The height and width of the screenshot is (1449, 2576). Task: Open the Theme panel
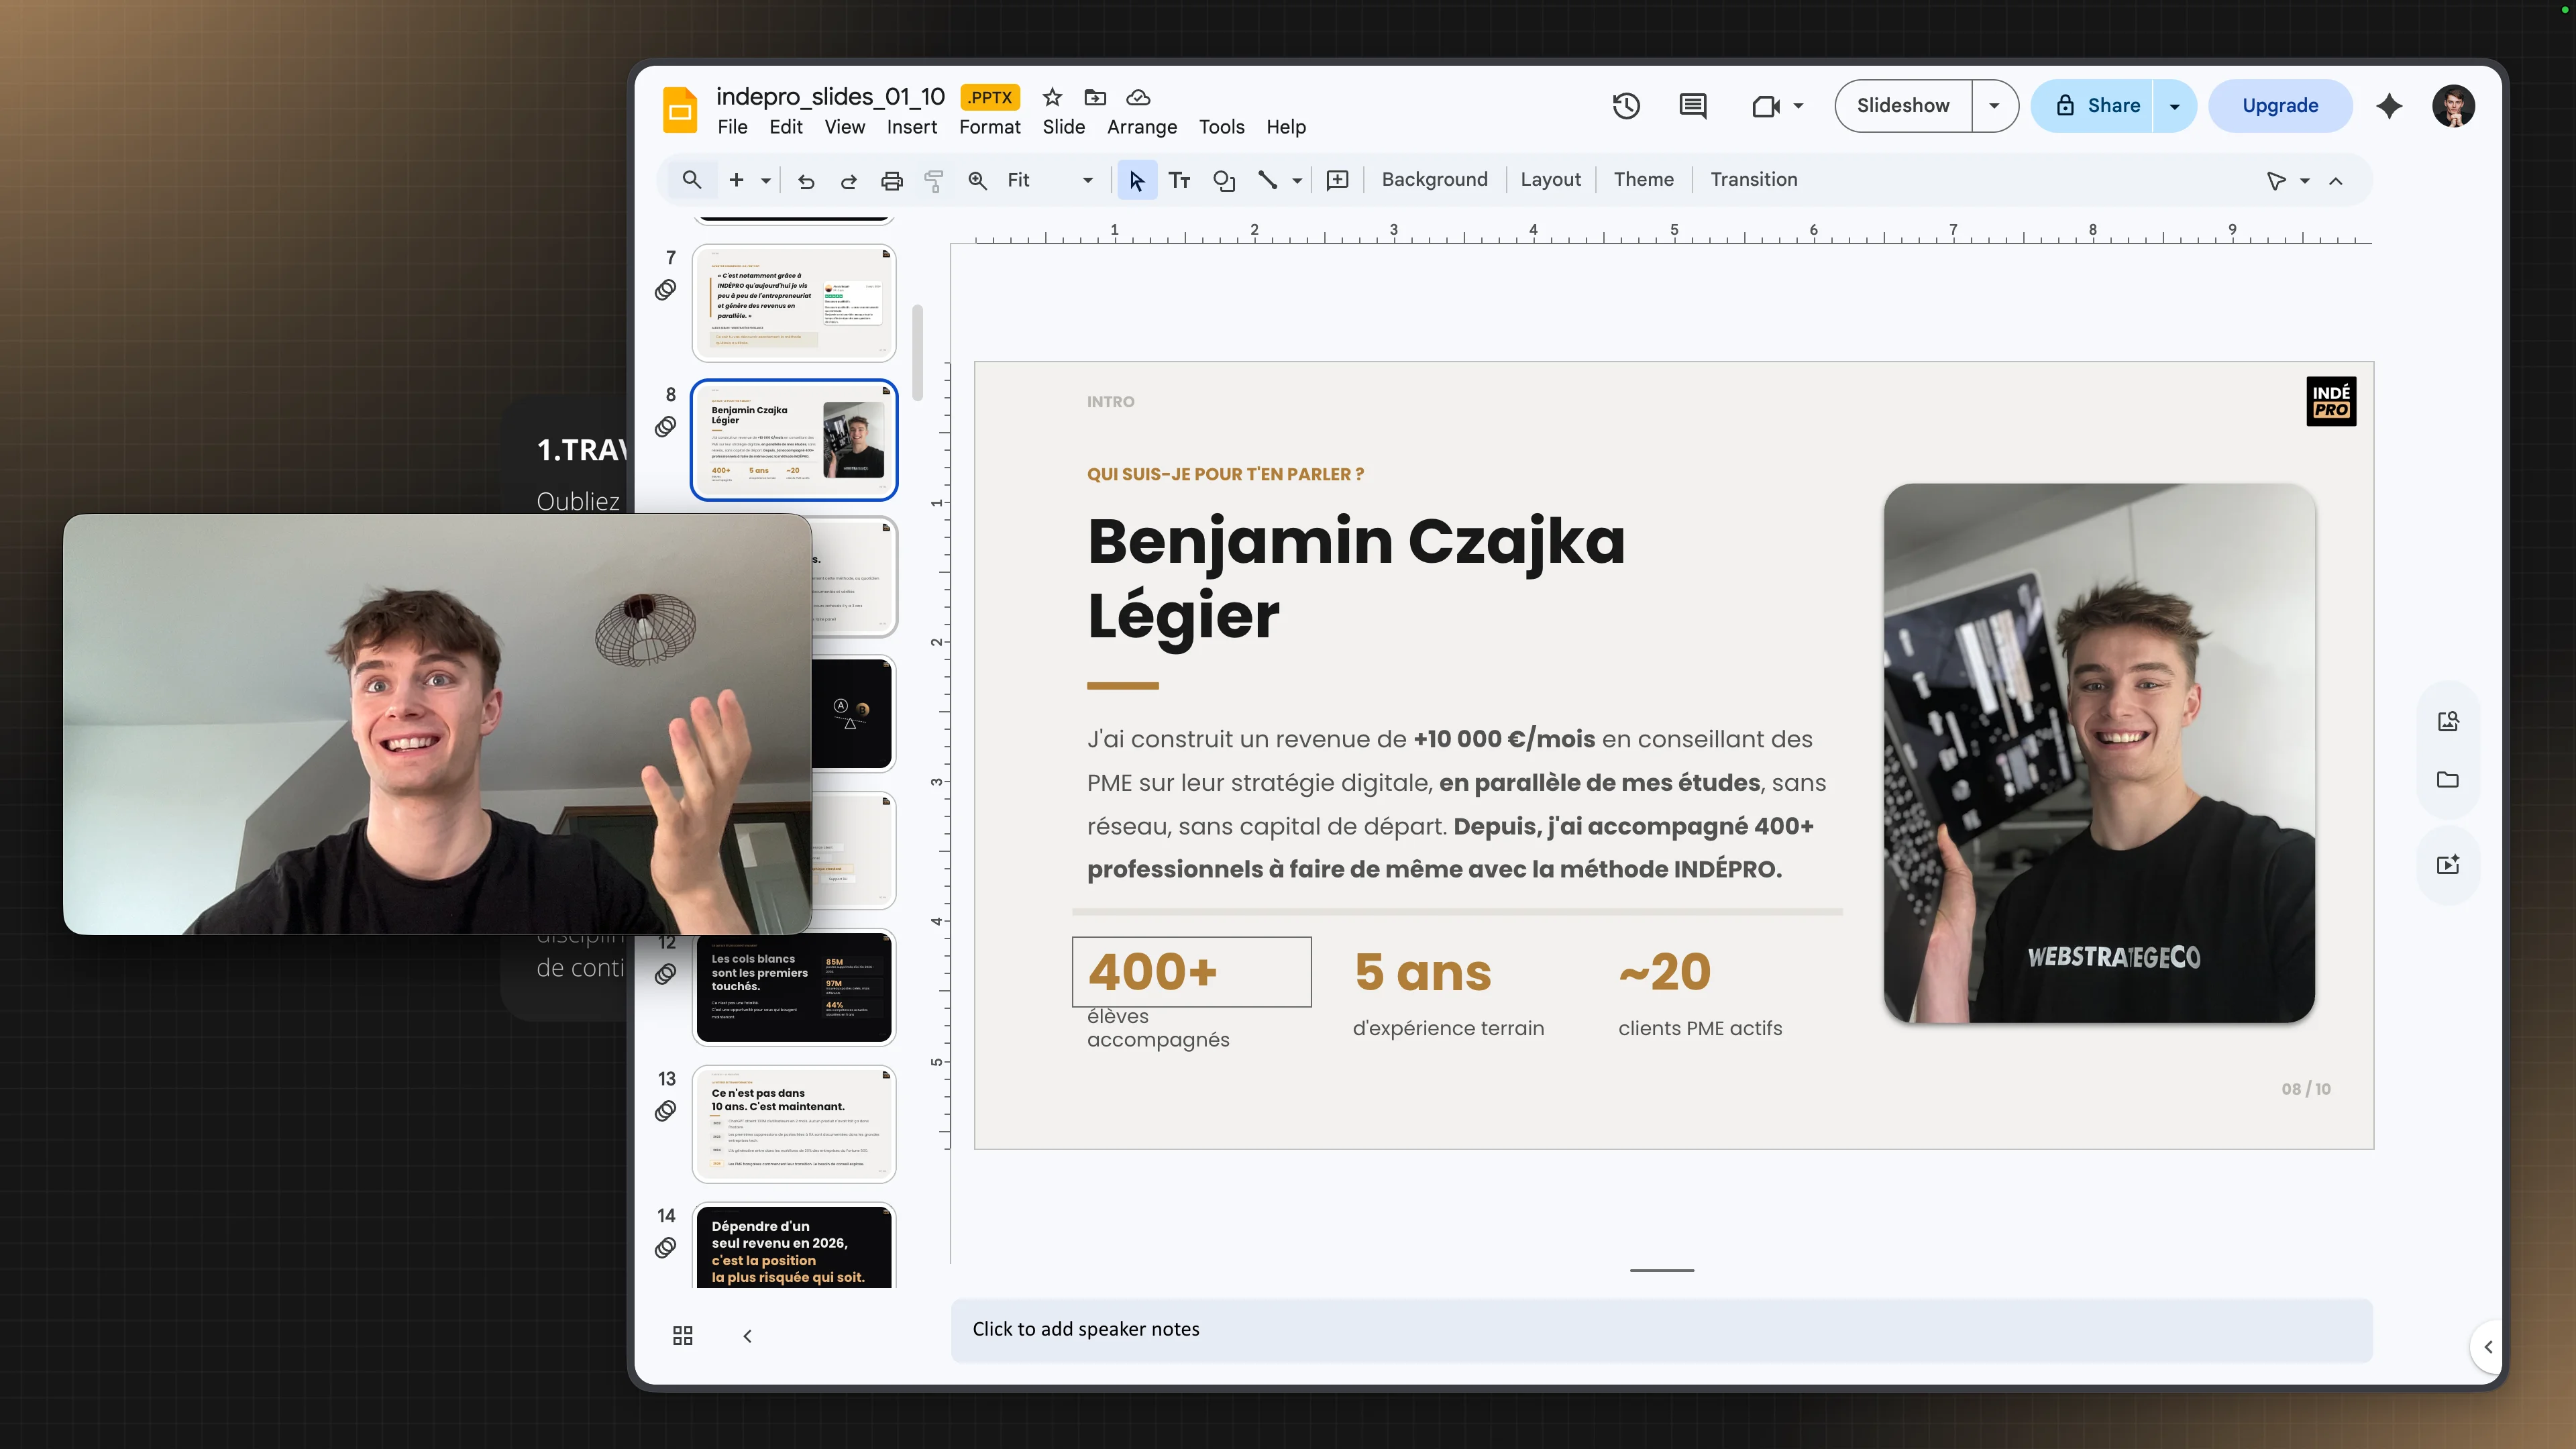pos(1644,180)
